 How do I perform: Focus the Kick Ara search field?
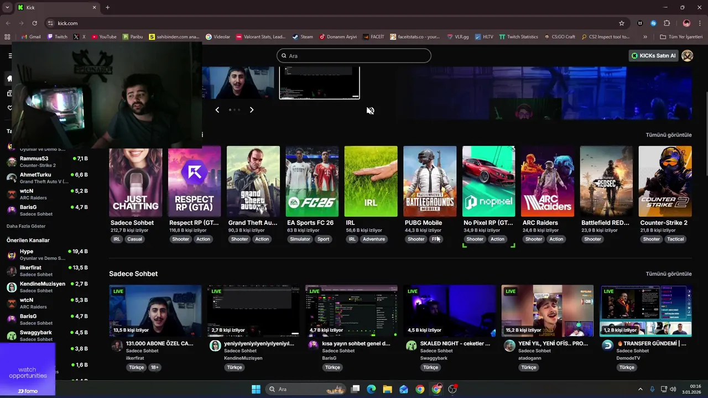click(354, 56)
